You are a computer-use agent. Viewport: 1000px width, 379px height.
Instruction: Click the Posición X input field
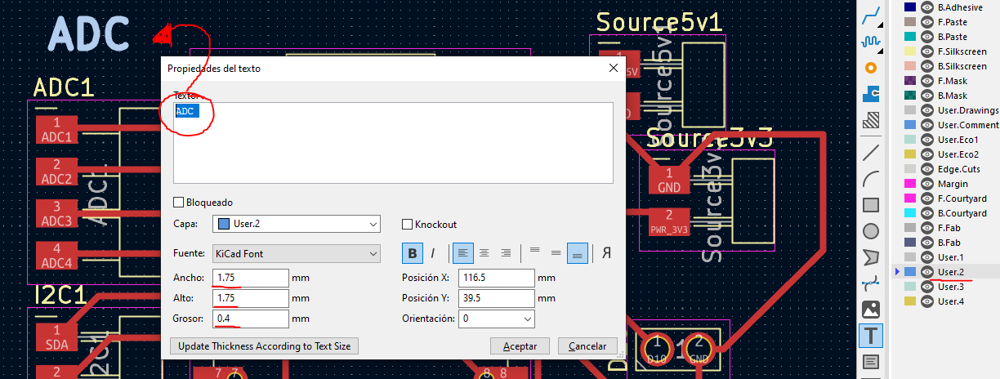click(497, 278)
